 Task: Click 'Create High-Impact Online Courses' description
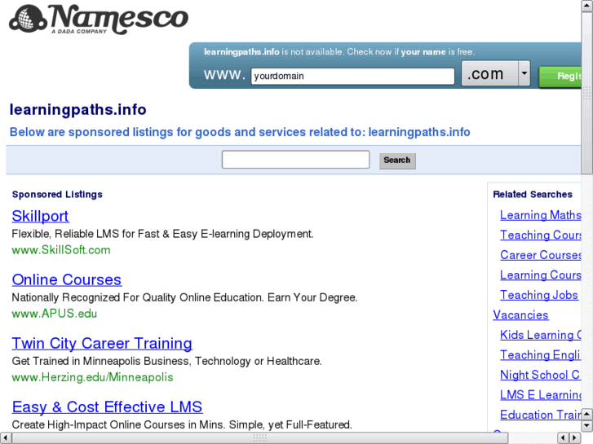(x=182, y=424)
